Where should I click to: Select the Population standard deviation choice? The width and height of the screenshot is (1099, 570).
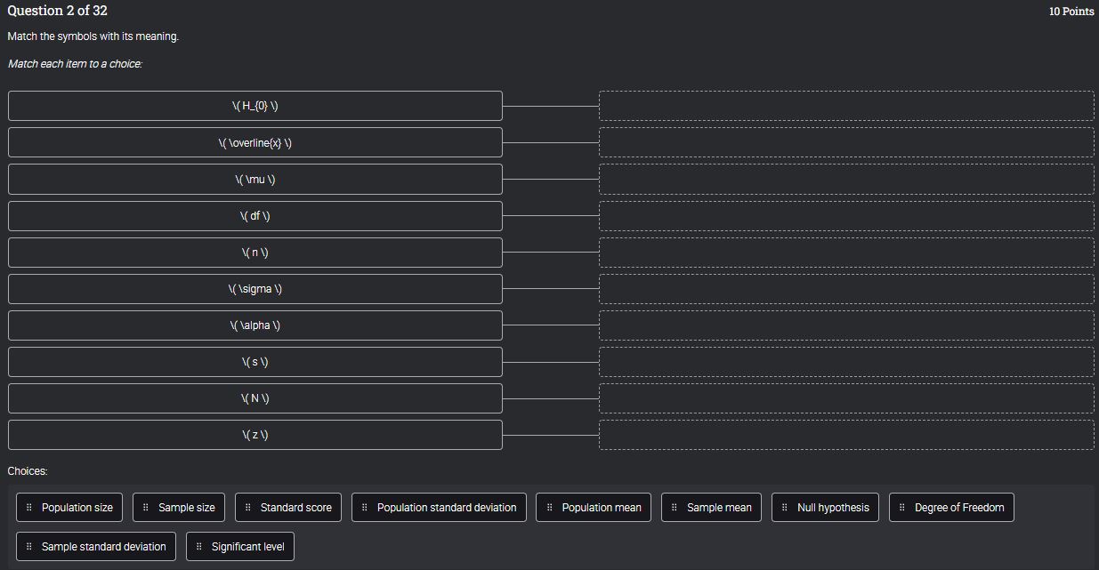click(x=439, y=507)
